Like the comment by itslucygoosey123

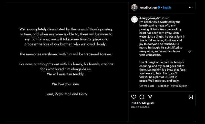[x=189, y=51]
